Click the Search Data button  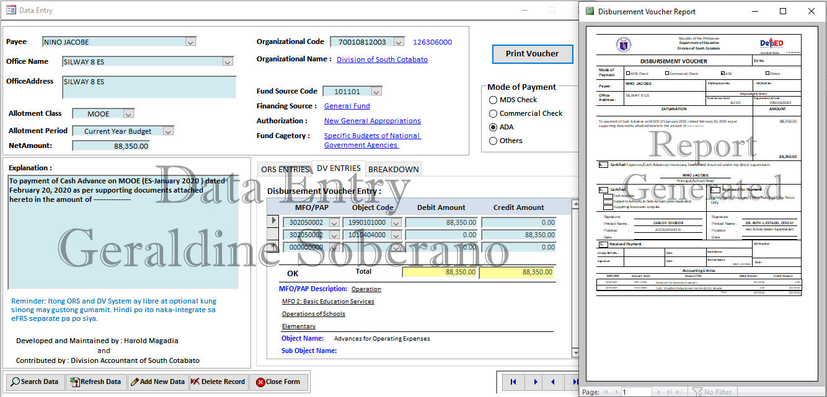35,382
